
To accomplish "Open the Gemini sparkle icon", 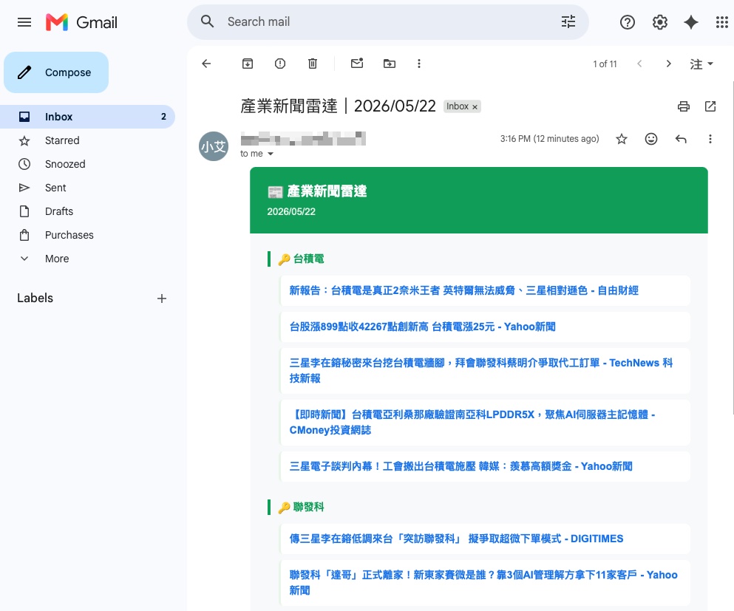I will coord(691,22).
